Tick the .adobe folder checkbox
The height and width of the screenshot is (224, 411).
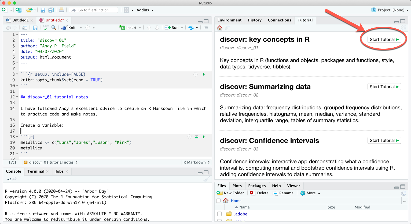(x=219, y=214)
